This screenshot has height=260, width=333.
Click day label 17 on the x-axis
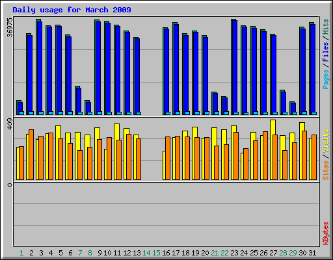coord(176,253)
